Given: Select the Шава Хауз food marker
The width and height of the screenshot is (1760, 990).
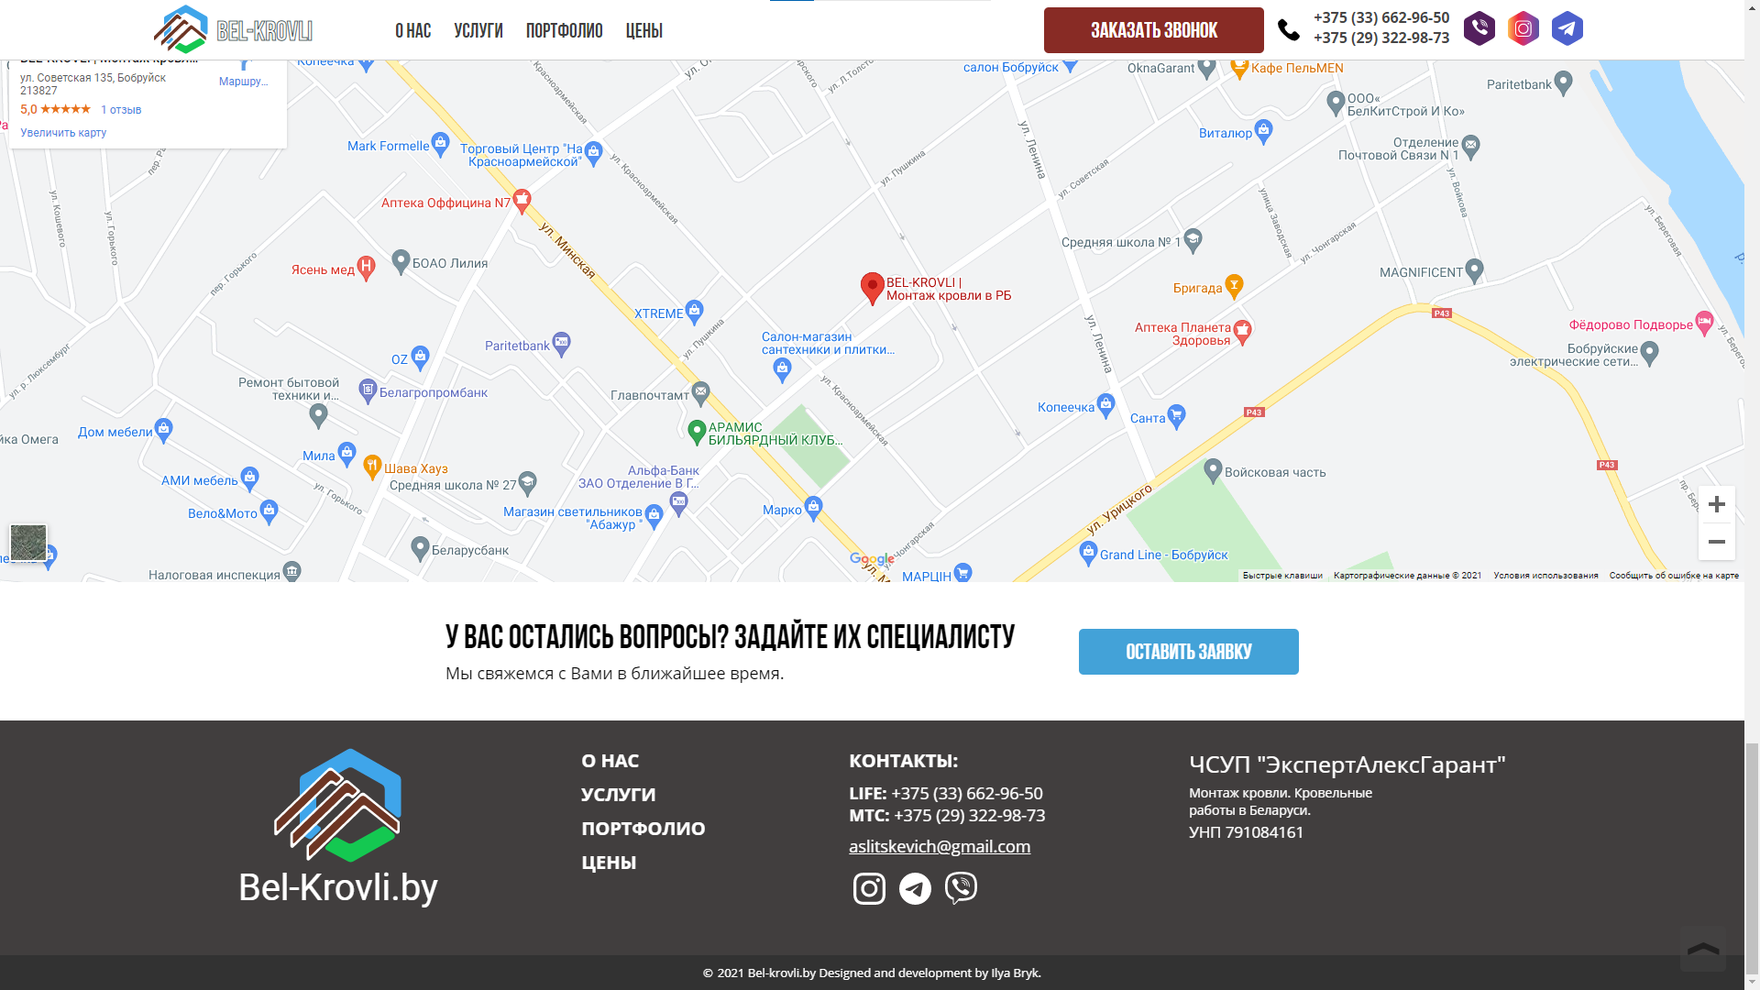Looking at the screenshot, I should 372,467.
